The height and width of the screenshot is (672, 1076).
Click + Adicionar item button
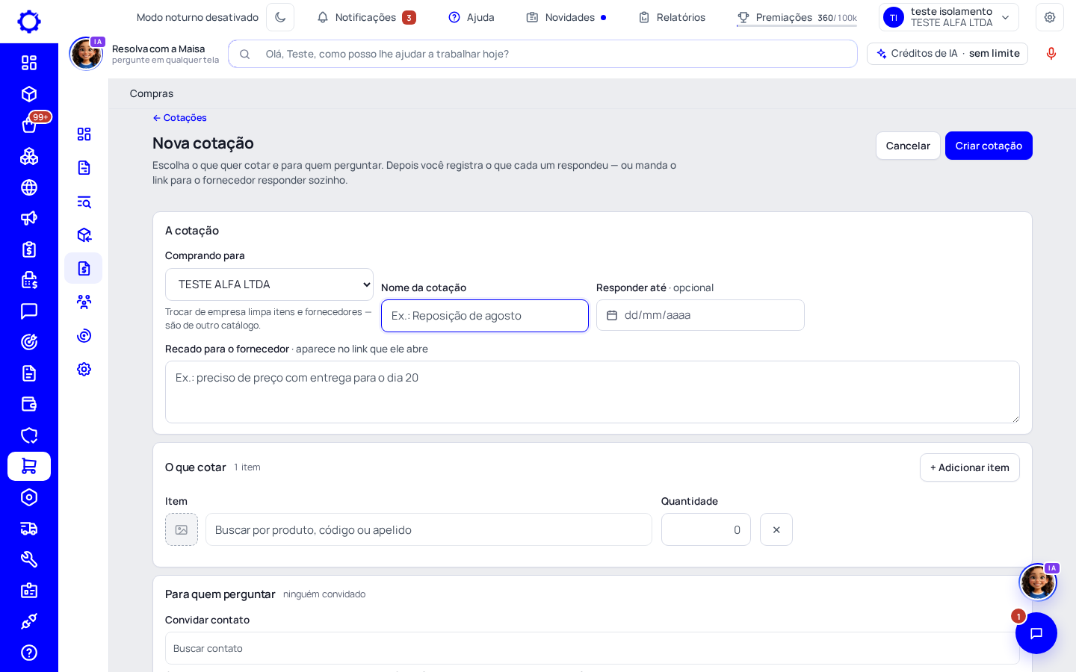click(970, 467)
